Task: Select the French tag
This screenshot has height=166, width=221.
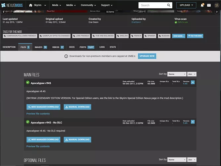Action: (136, 36)
